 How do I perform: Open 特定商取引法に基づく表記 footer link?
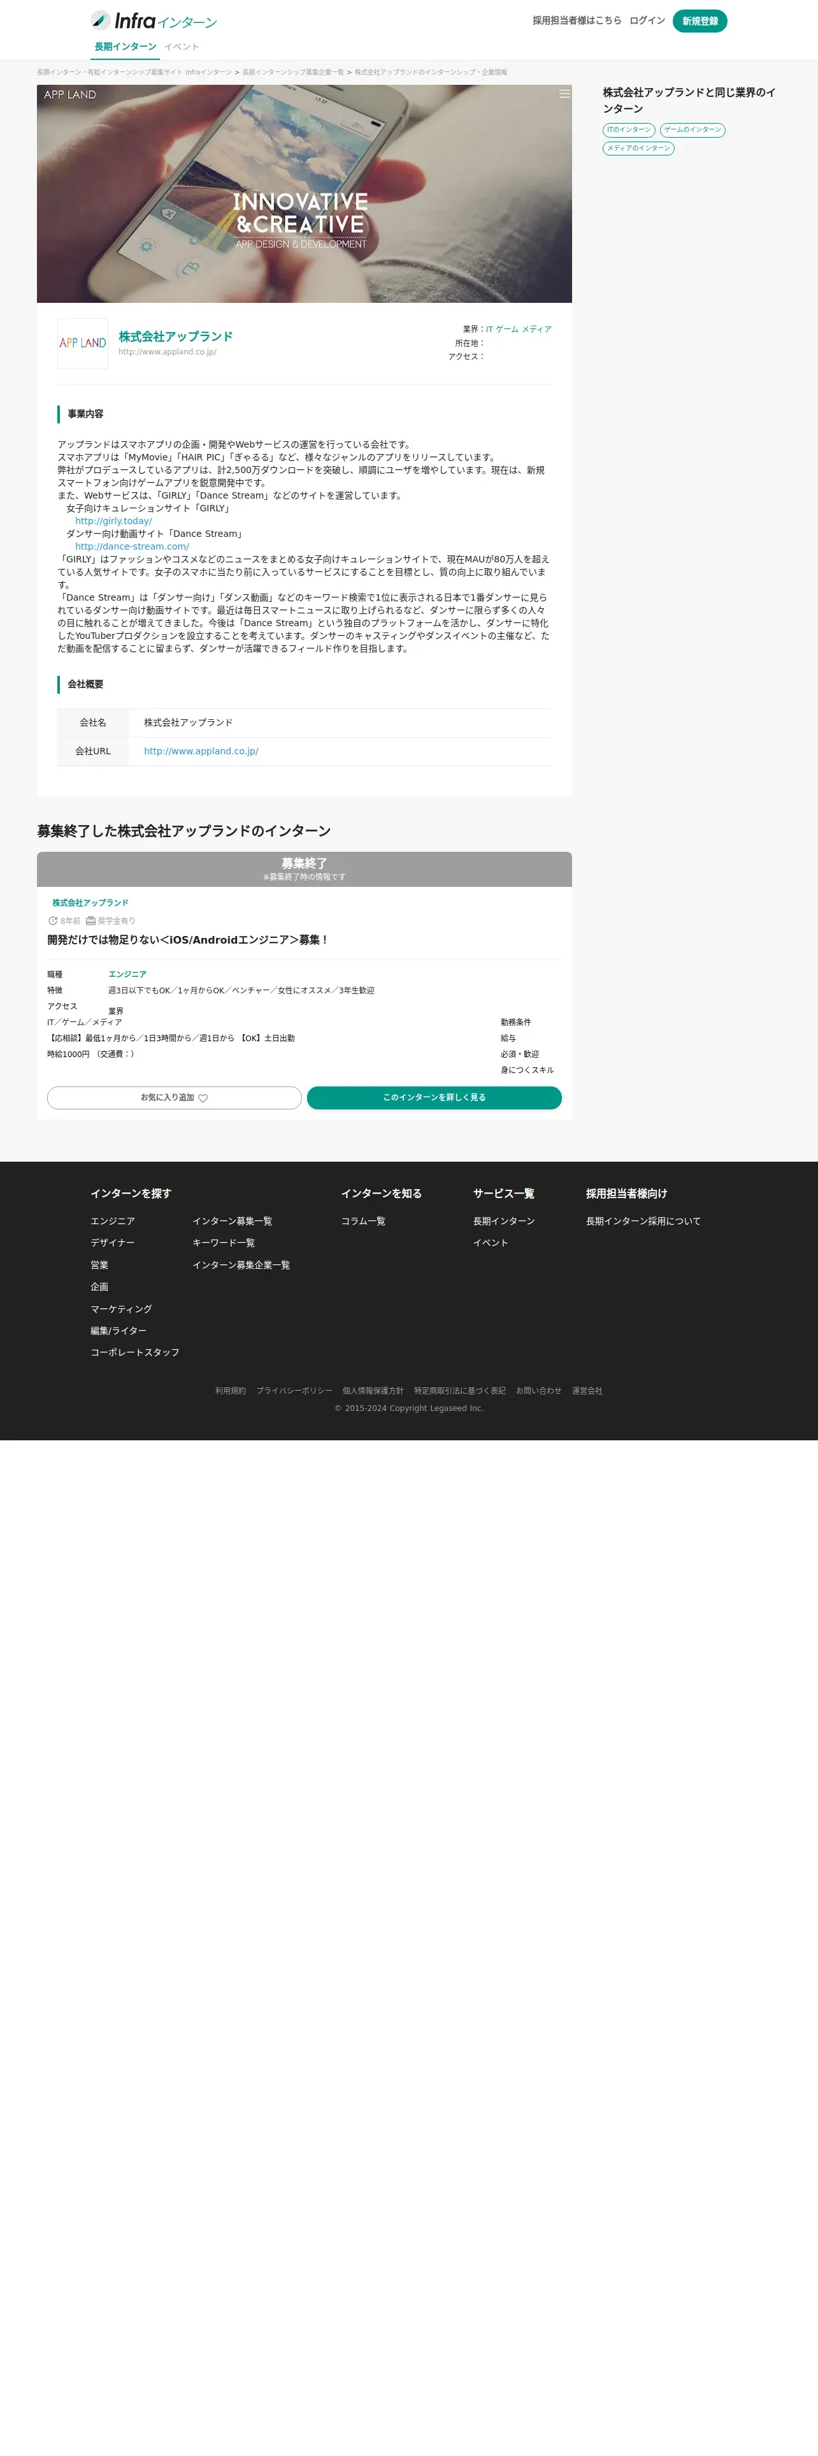tap(460, 1391)
